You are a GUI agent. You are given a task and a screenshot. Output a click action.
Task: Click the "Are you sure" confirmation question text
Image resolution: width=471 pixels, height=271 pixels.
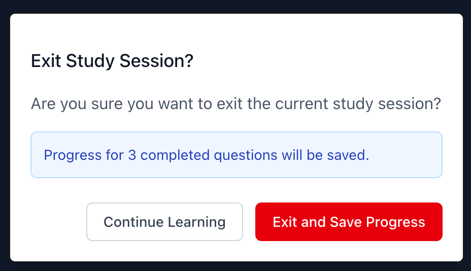click(236, 105)
